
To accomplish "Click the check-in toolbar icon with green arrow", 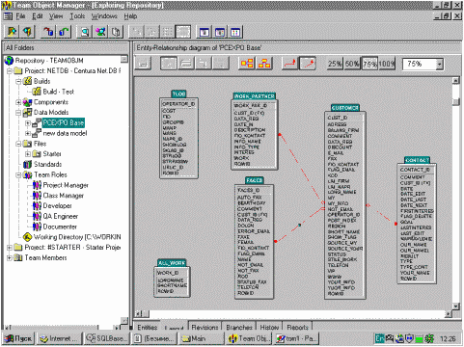I will coord(64,32).
